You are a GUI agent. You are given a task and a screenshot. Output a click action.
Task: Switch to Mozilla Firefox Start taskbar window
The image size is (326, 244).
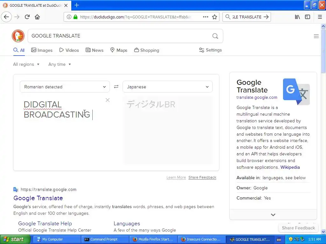(x=153, y=239)
